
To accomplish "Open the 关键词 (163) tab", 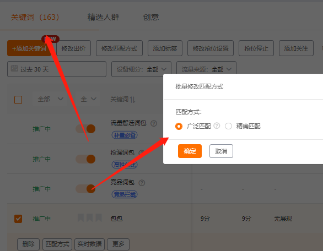I will point(35,17).
